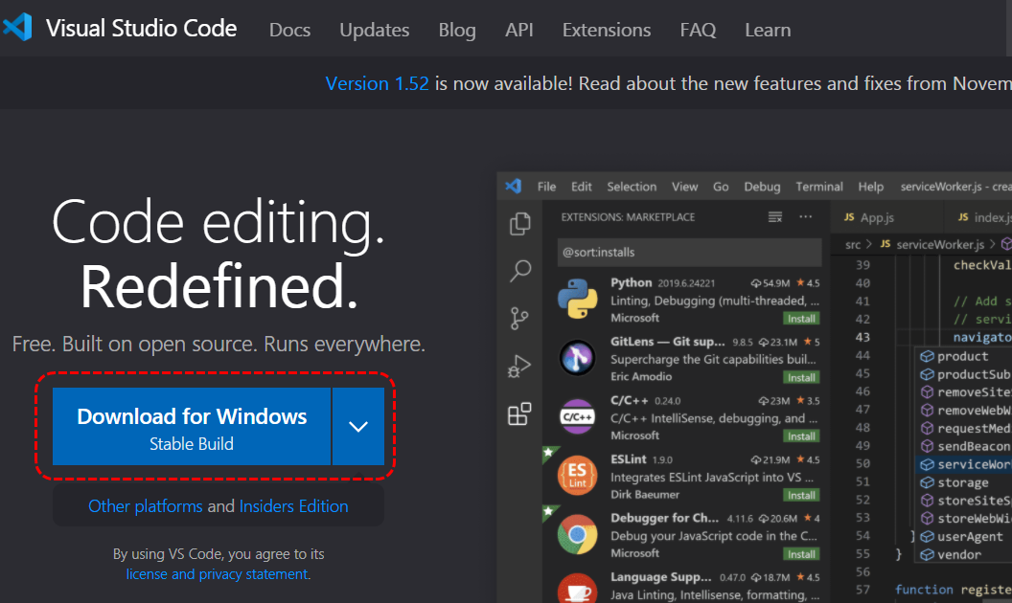Open the Go menu in the editor
This screenshot has height=603, width=1012.
721,187
